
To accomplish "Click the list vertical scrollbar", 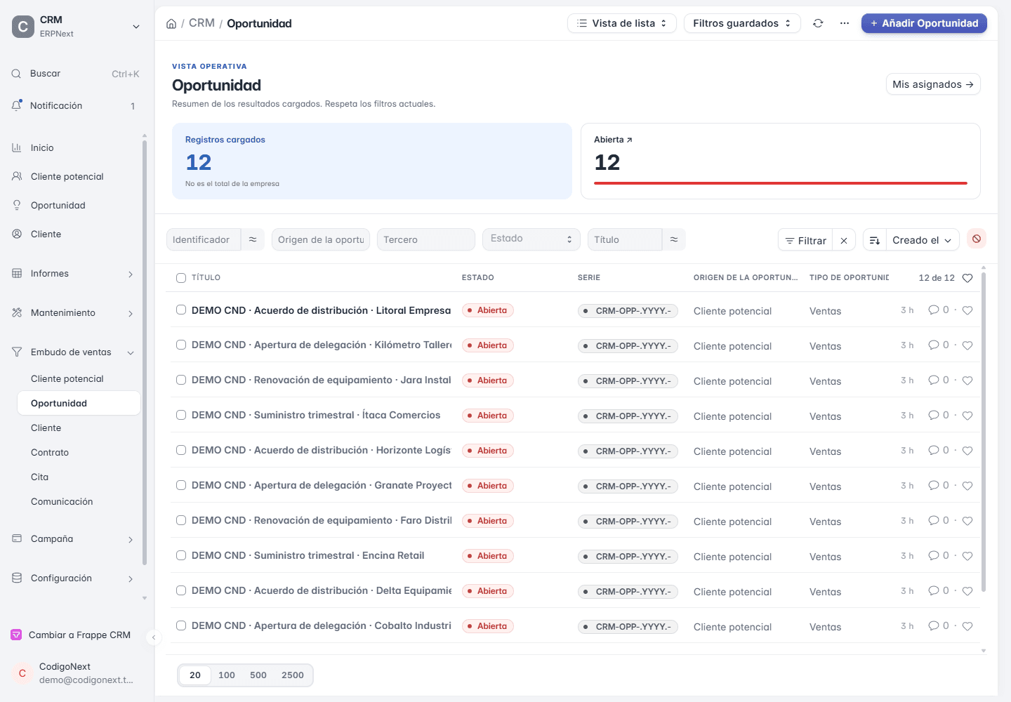I will 984,432.
